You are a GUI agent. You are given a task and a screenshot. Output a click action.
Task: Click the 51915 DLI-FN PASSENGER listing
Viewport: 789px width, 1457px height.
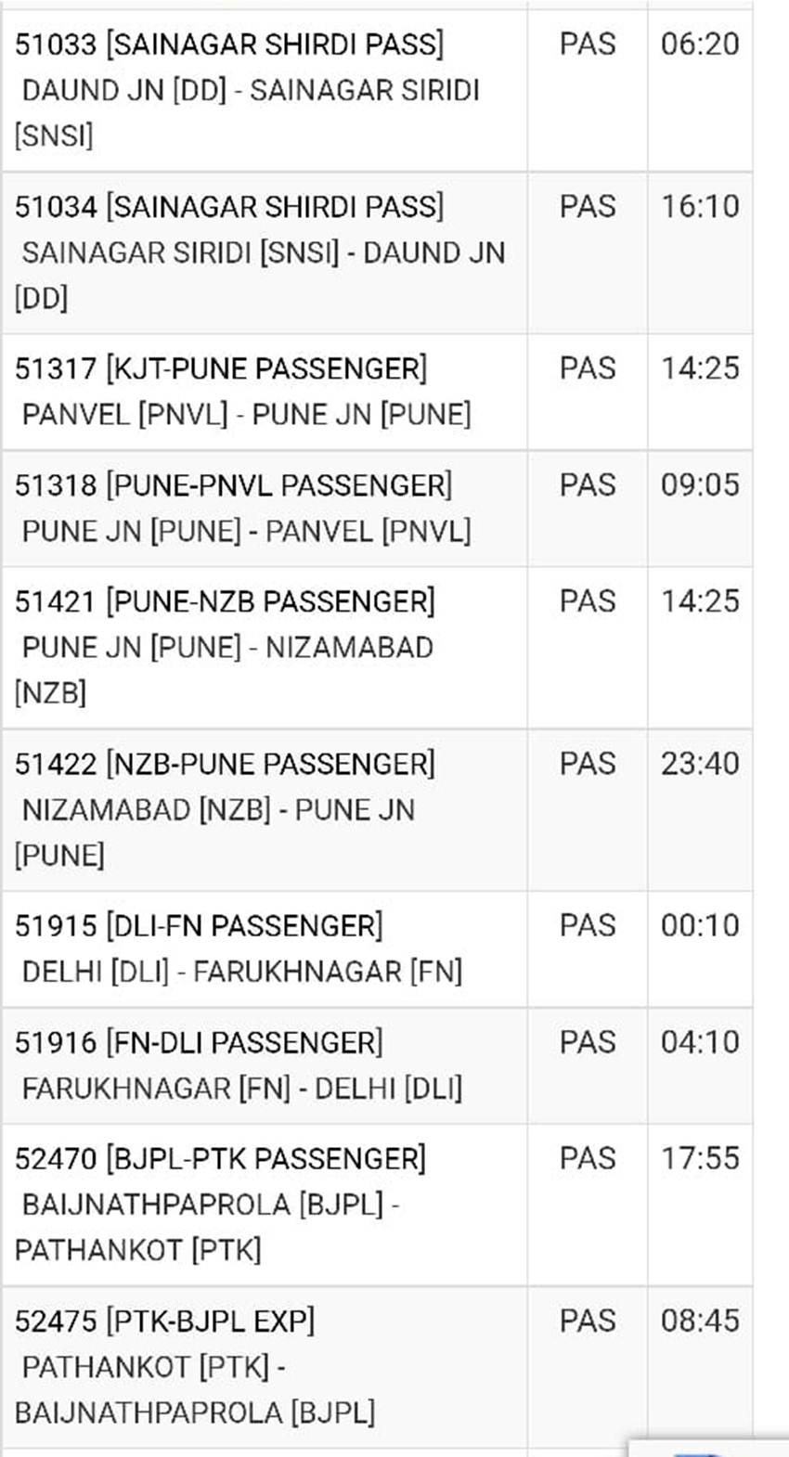199,926
